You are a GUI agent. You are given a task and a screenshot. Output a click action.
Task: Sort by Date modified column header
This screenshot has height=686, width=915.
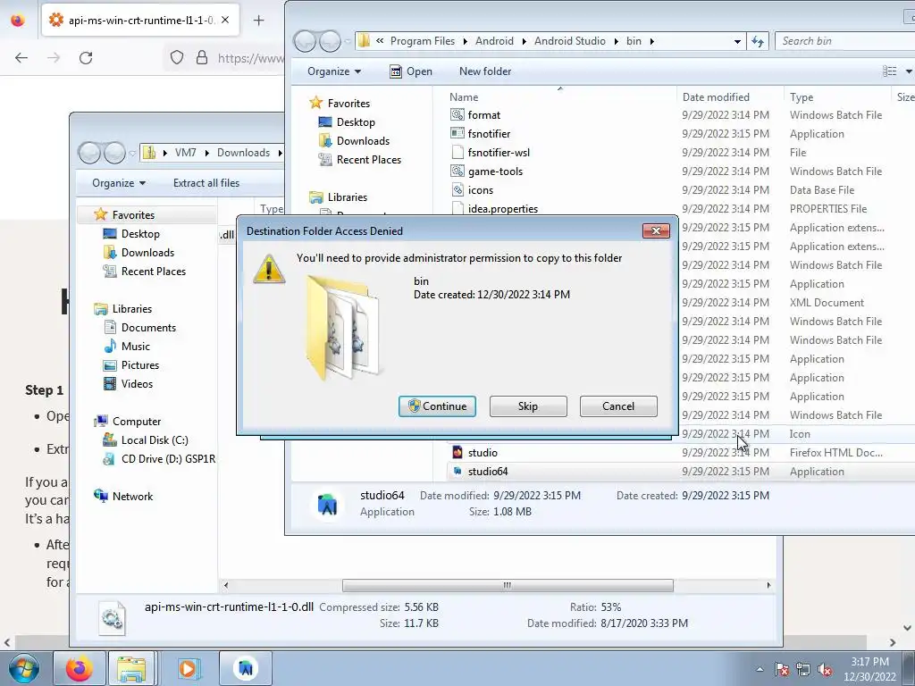coord(716,97)
